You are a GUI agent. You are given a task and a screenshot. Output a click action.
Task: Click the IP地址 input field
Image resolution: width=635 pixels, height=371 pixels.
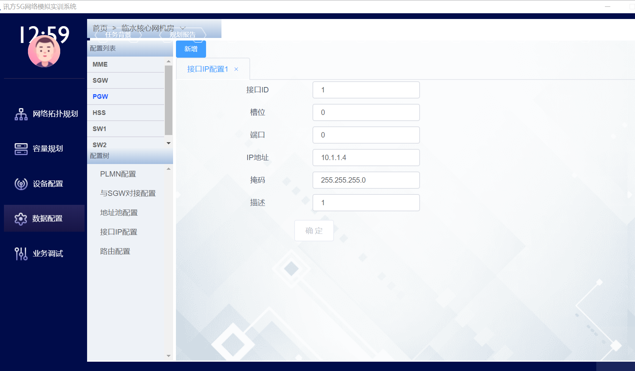[x=366, y=158]
